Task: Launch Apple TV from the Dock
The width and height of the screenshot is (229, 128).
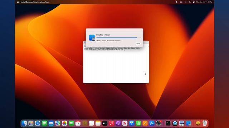Action: pos(105,123)
